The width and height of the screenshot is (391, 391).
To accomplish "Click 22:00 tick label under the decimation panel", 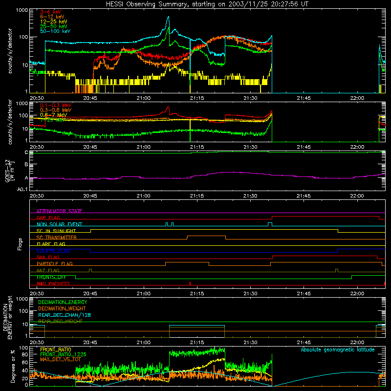I will click(357, 343).
